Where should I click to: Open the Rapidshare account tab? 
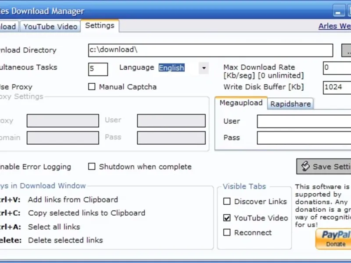(x=290, y=104)
